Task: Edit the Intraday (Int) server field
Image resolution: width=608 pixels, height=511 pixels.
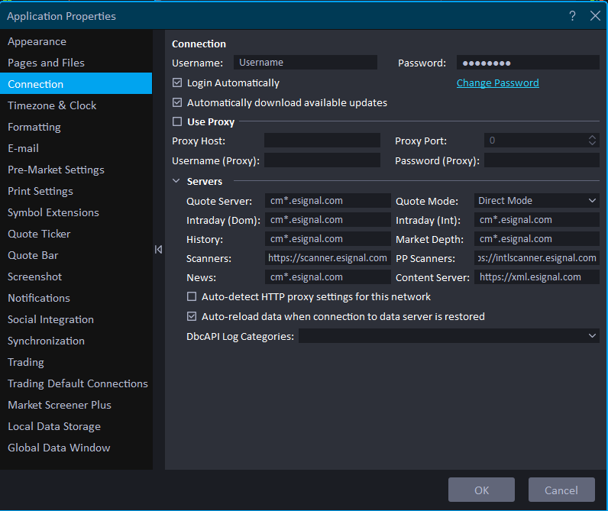Action: 537,219
